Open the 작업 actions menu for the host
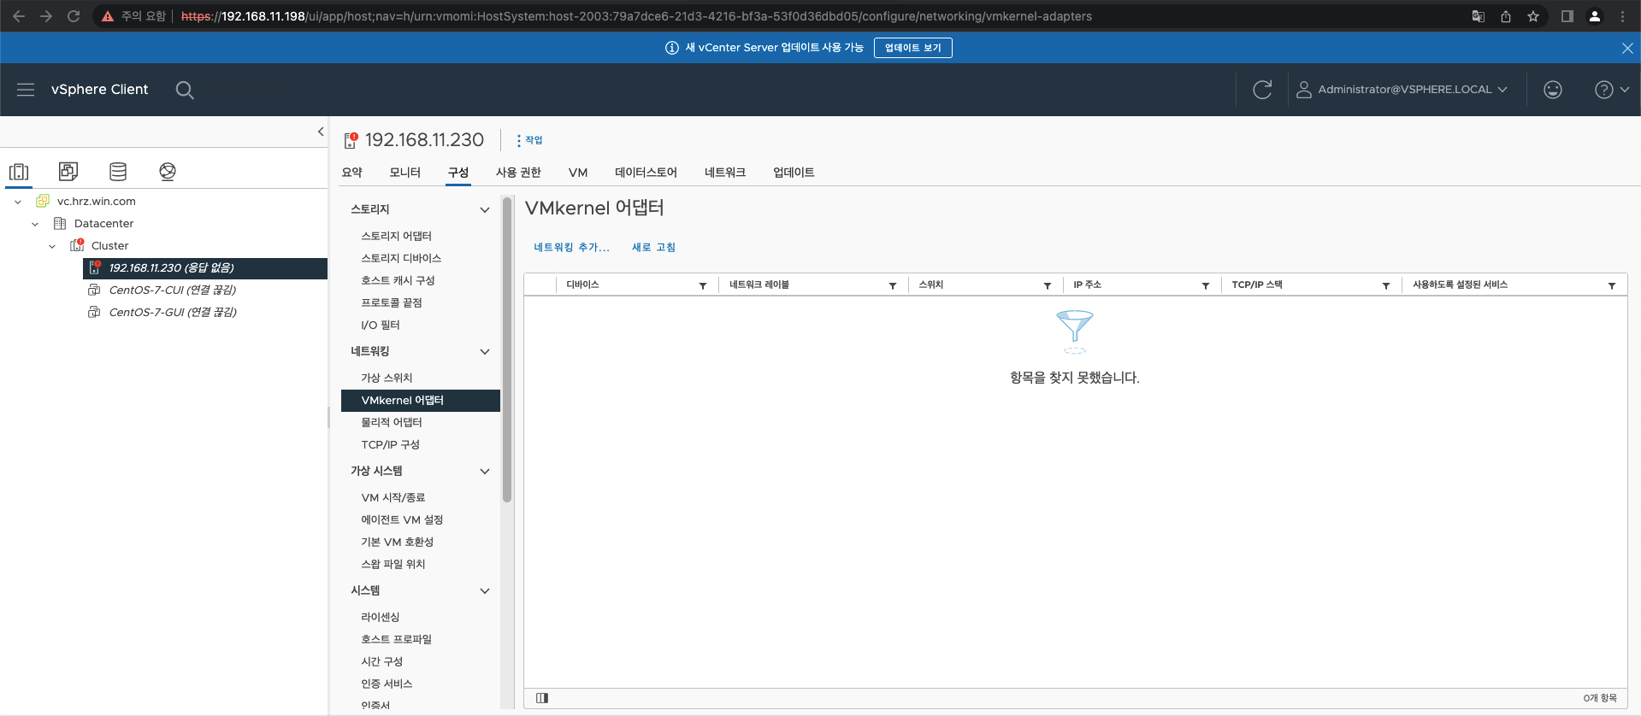Screen dimensions: 1641x716 click(529, 140)
